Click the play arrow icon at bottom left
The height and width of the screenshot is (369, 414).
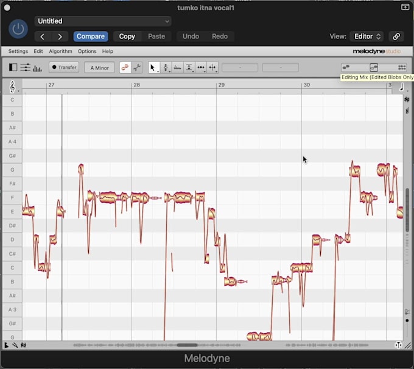click(6, 345)
